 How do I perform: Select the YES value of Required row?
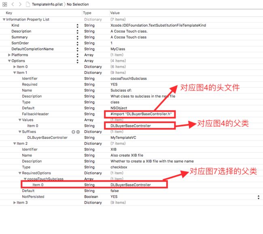coord(114,84)
